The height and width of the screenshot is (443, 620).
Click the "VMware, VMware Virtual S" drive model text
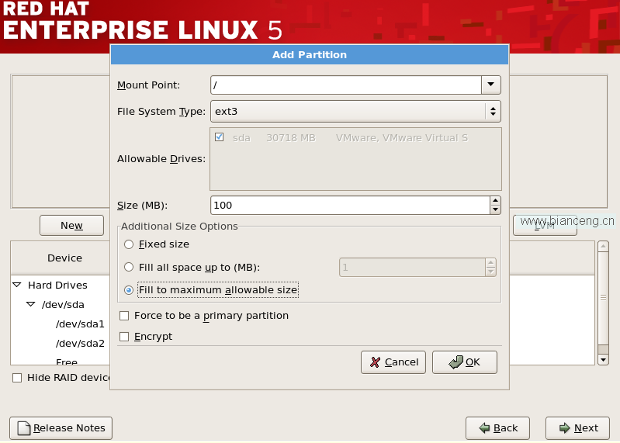pyautogui.click(x=402, y=138)
